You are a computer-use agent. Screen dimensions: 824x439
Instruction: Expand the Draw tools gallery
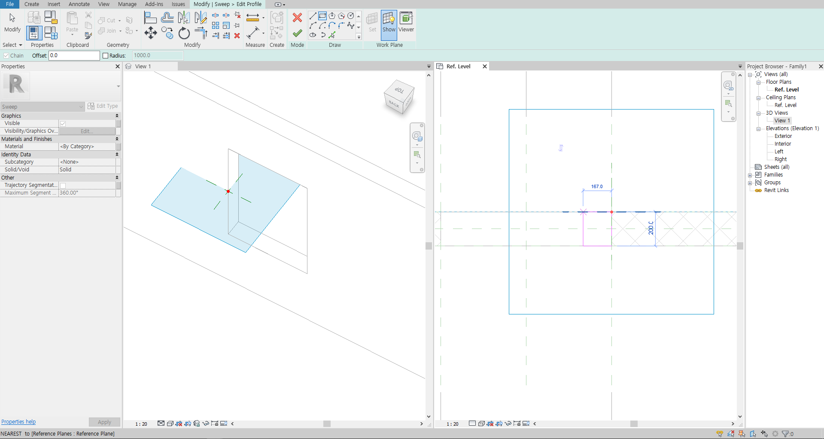click(359, 37)
